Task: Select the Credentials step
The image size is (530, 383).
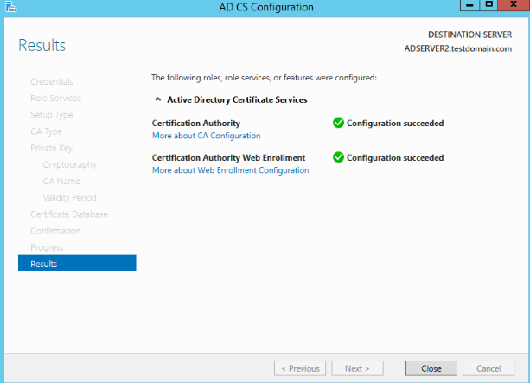Action: point(51,81)
